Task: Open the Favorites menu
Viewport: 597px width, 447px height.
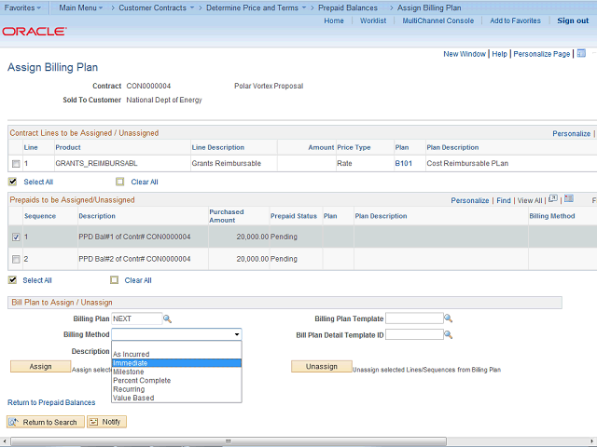Action: (21, 7)
